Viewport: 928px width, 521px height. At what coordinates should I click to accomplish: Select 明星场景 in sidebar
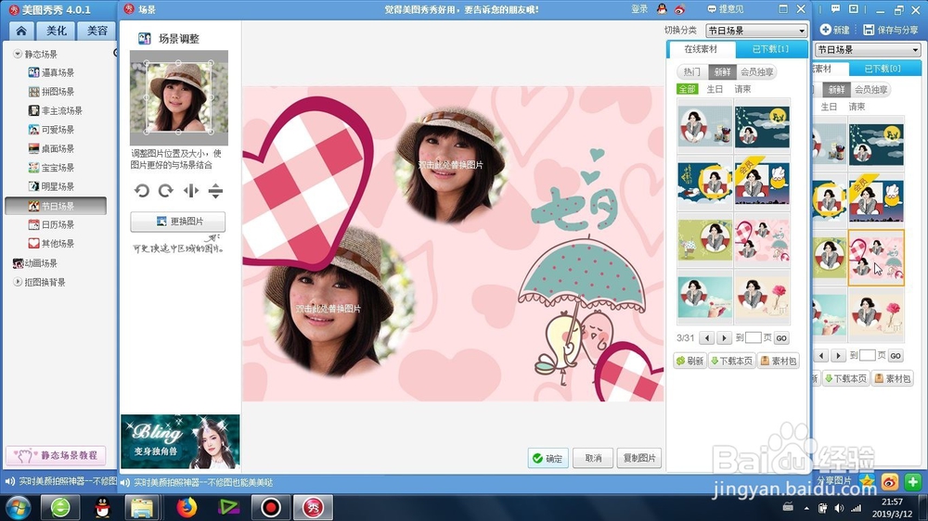click(51, 186)
